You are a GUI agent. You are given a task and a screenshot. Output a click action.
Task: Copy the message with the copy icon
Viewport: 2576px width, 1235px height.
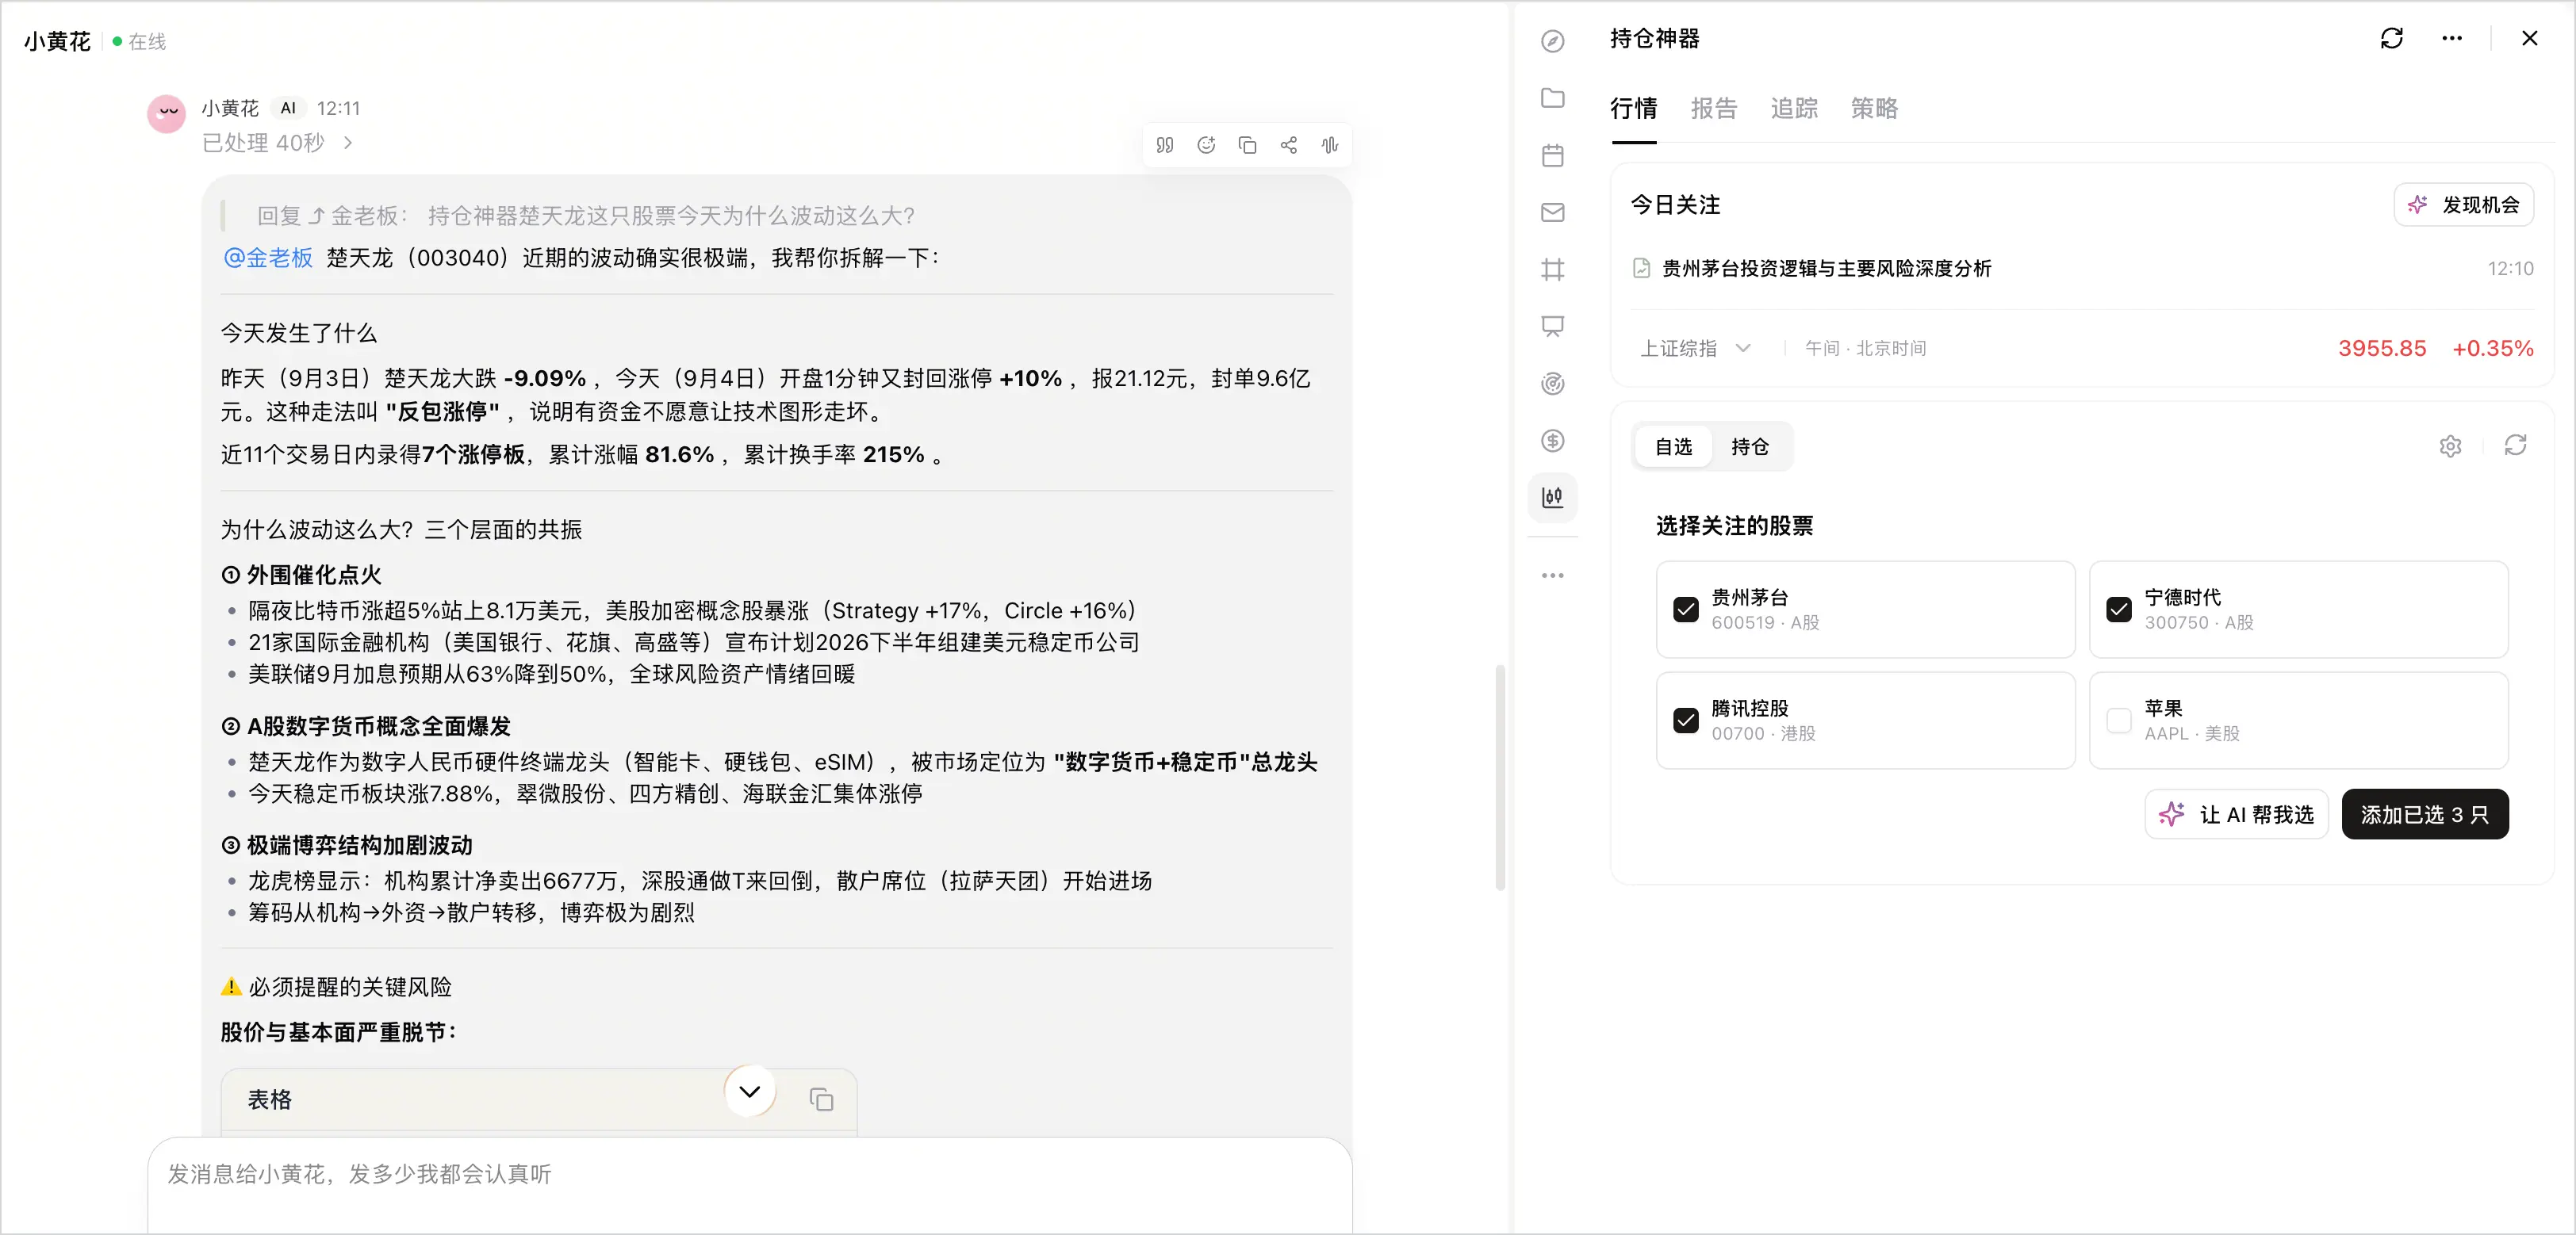pyautogui.click(x=1247, y=145)
